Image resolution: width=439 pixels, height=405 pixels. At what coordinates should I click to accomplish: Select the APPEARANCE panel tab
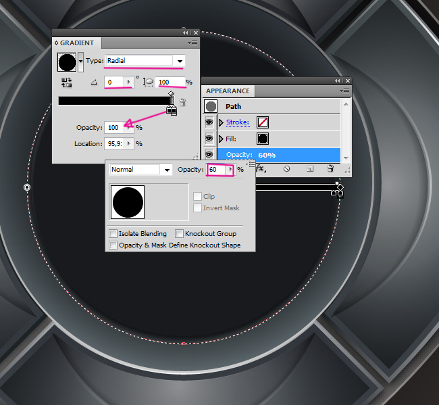[228, 91]
